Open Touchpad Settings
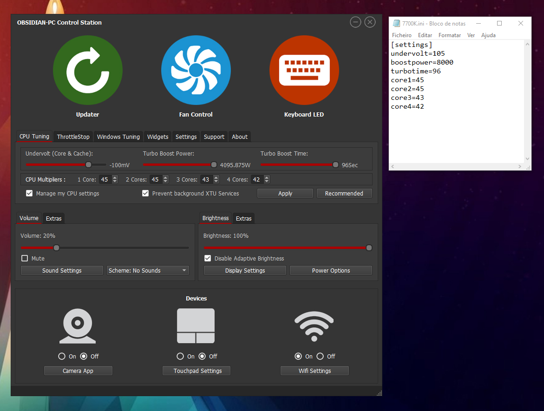544x411 pixels. coord(197,371)
